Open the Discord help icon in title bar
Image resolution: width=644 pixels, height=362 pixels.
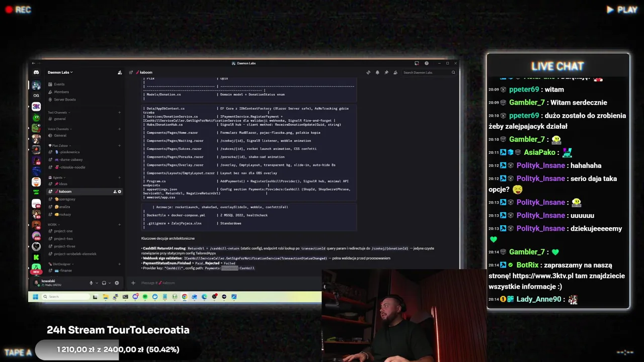427,63
